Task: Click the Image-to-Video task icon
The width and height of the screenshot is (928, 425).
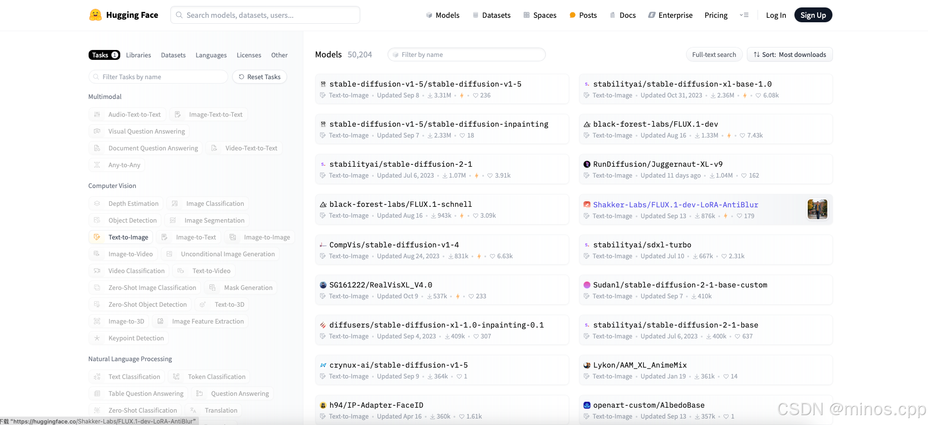Action: (x=97, y=254)
